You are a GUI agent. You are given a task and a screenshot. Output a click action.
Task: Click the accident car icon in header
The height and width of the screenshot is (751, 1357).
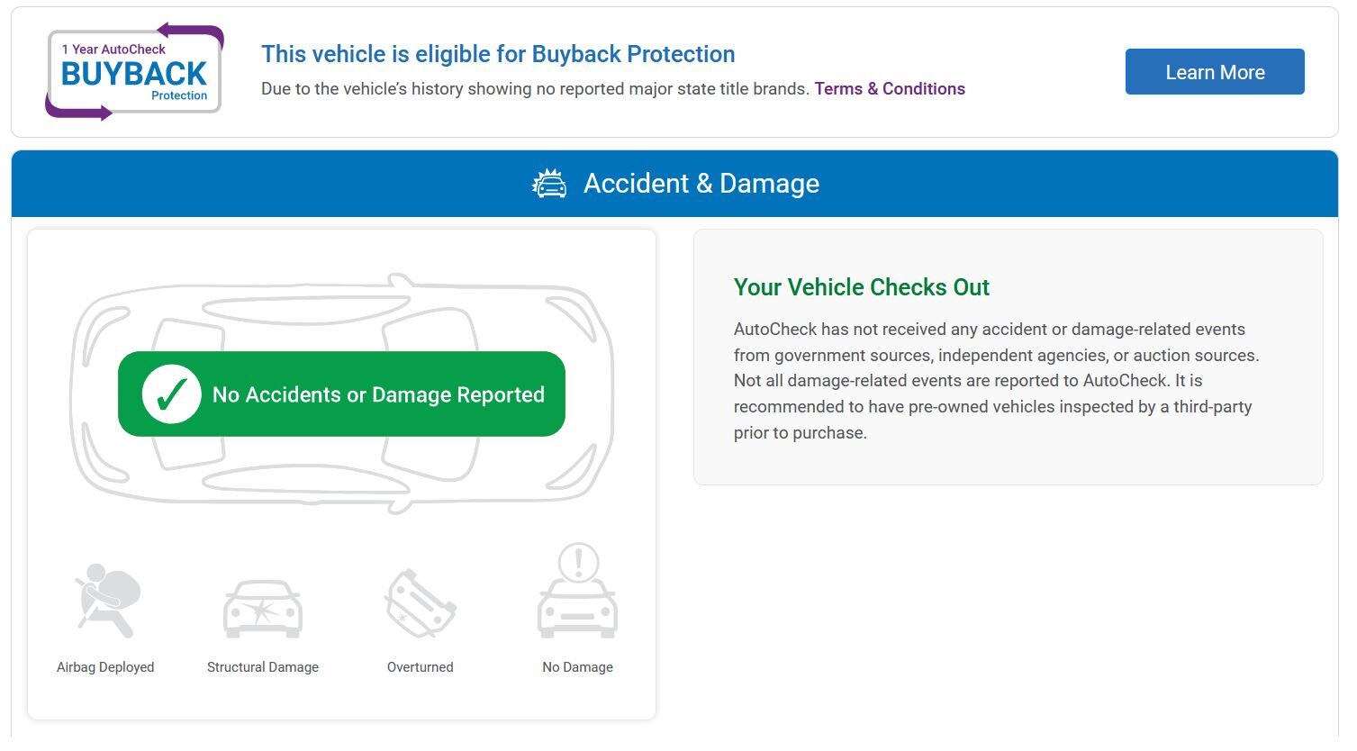click(x=549, y=184)
